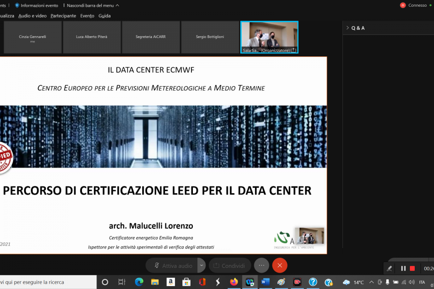Open the Partecipante menu
The image size is (434, 289).
pyautogui.click(x=63, y=16)
